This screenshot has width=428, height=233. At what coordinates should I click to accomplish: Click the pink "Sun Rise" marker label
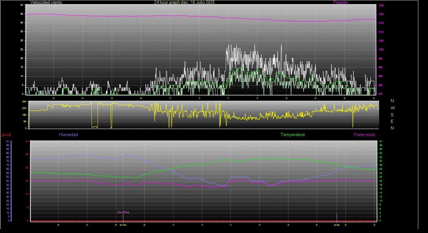coord(123,212)
